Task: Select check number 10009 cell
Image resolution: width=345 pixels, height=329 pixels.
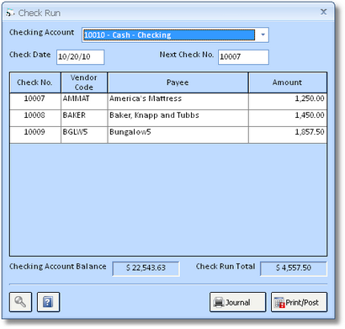Action: coord(35,135)
